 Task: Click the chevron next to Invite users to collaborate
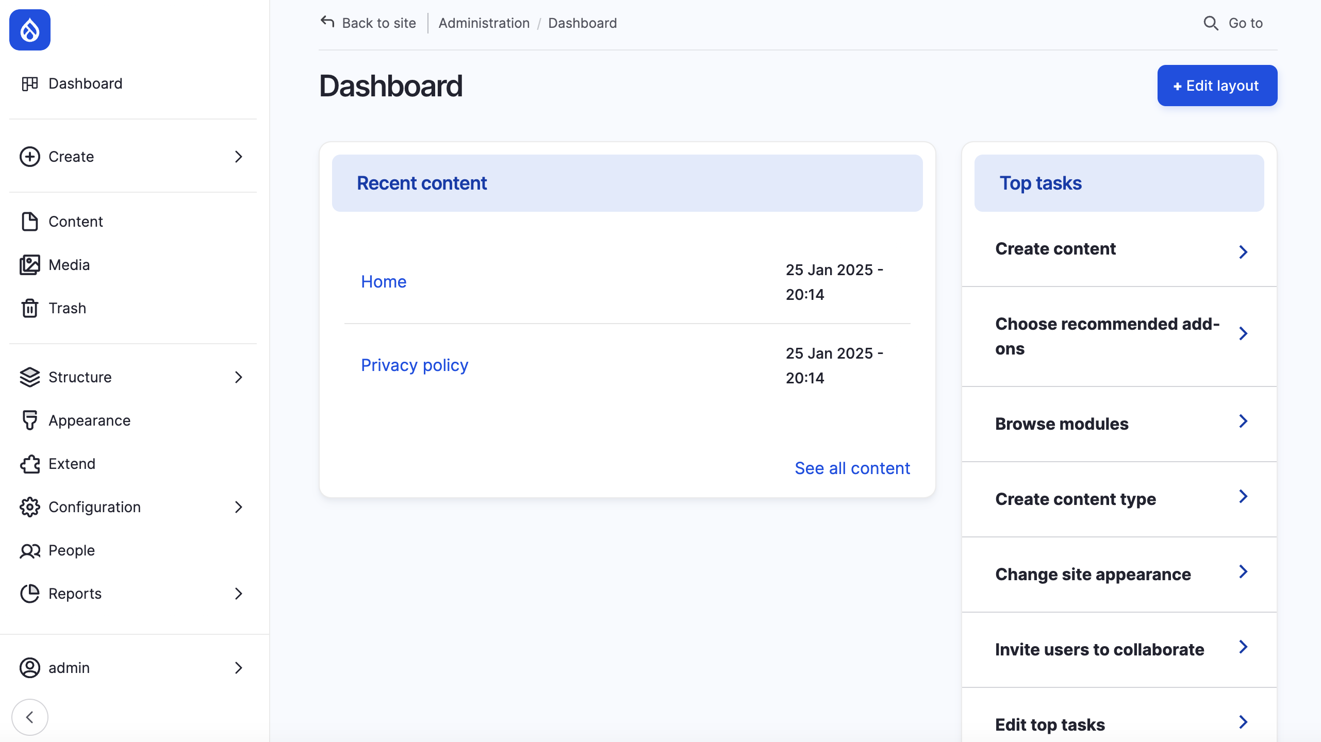click(x=1243, y=647)
